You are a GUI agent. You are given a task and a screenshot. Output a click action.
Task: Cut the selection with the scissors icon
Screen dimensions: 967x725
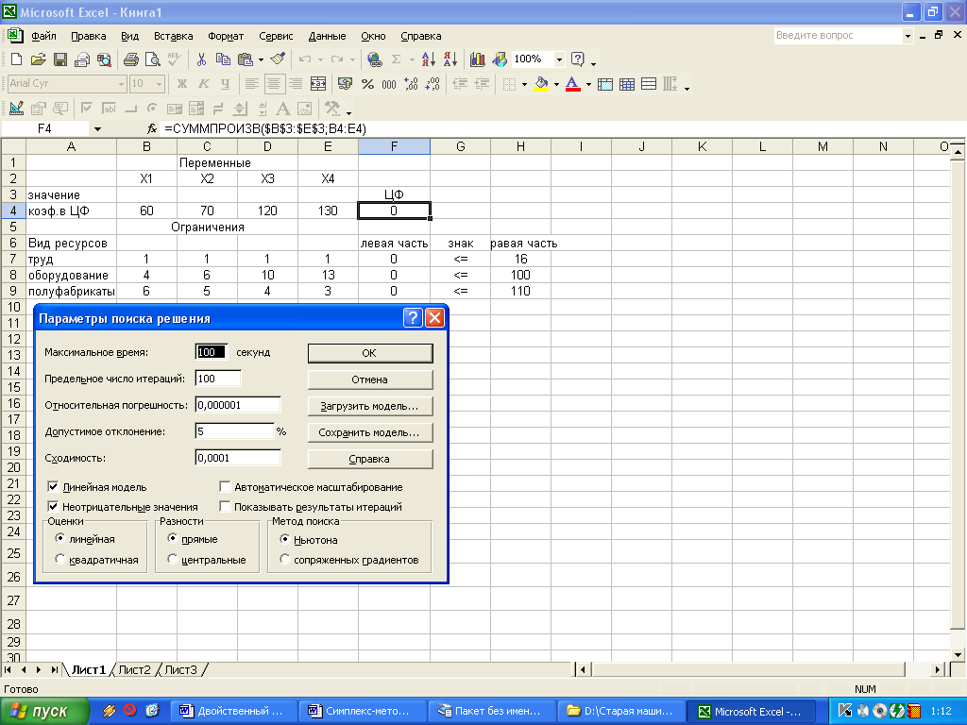(201, 59)
